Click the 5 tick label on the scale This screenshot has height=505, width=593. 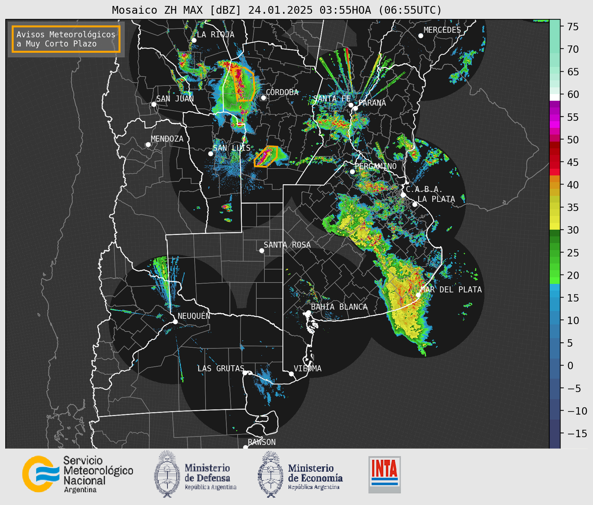(x=570, y=343)
